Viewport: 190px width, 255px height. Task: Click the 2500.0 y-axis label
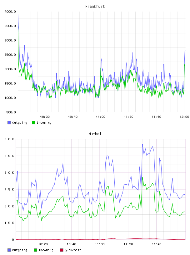[10, 55]
